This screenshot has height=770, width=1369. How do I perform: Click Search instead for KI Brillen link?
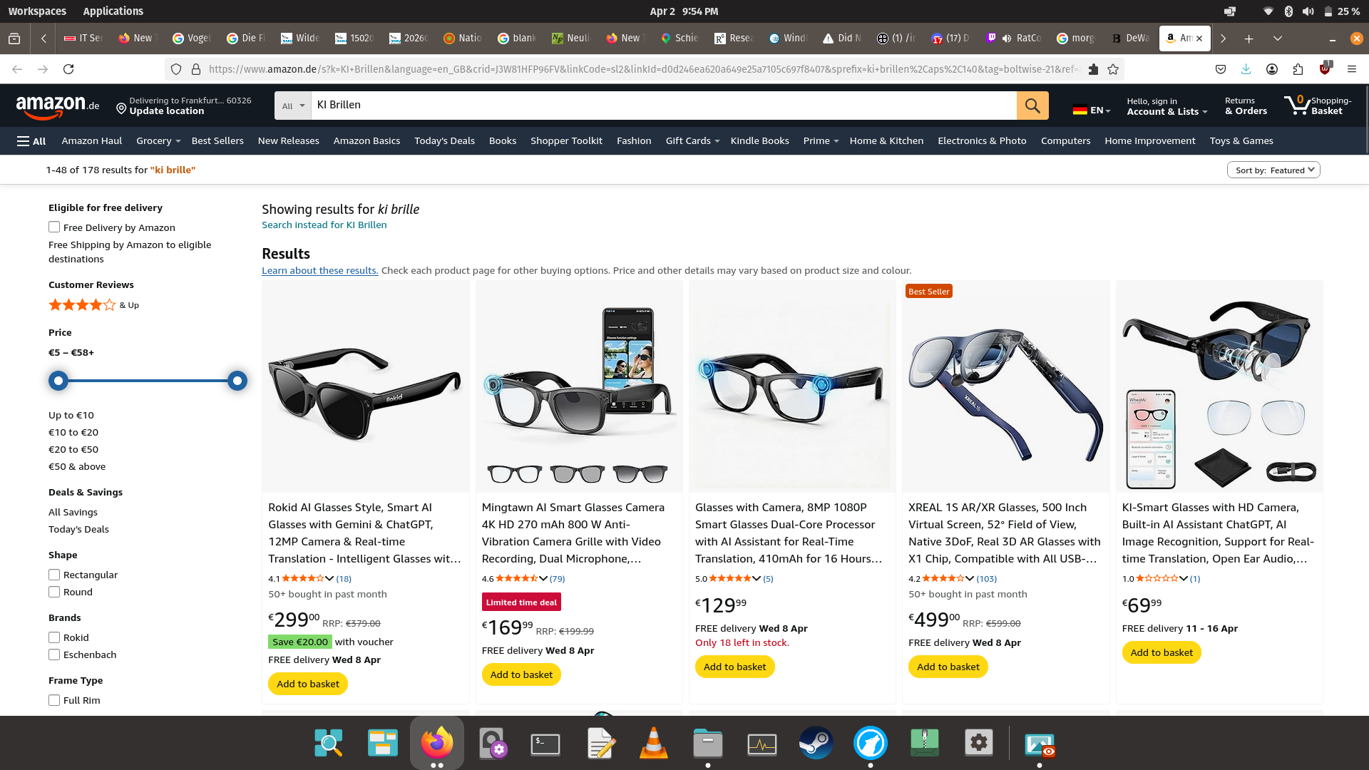click(324, 225)
